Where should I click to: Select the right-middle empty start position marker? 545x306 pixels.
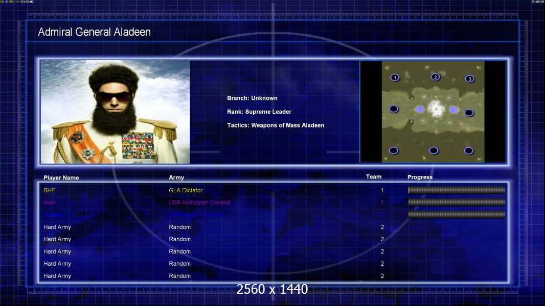[469, 113]
